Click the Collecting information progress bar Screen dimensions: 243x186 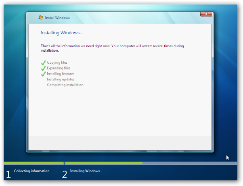(x=34, y=163)
